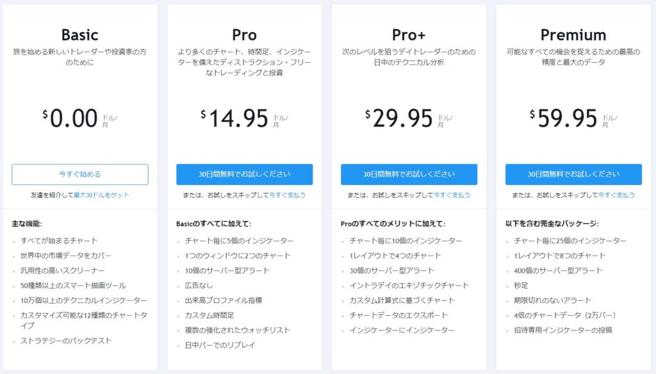This screenshot has height=374, width=656.
Task: Start the 30-day free trial for Premium
Action: click(x=573, y=174)
